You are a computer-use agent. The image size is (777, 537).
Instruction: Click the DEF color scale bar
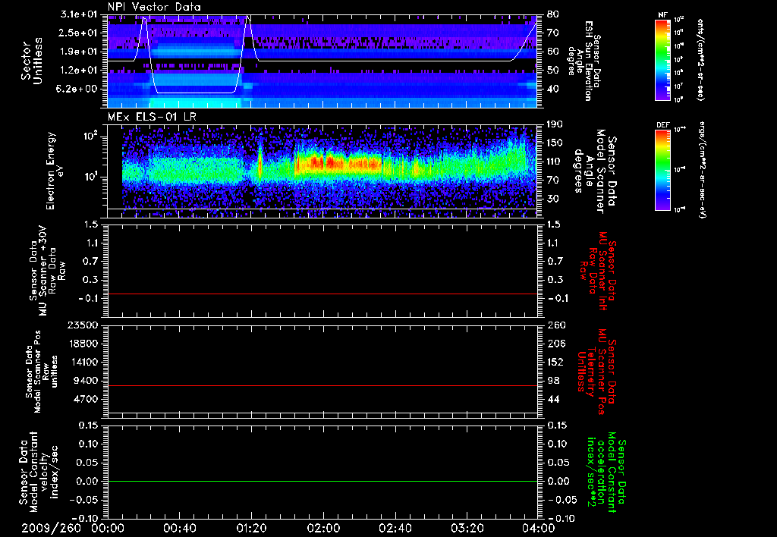point(663,170)
